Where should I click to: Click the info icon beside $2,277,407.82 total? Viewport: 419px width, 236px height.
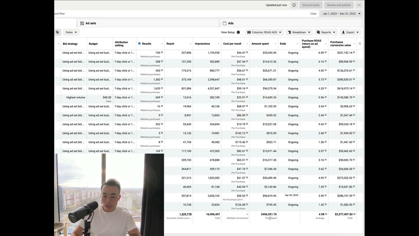(x=354, y=214)
